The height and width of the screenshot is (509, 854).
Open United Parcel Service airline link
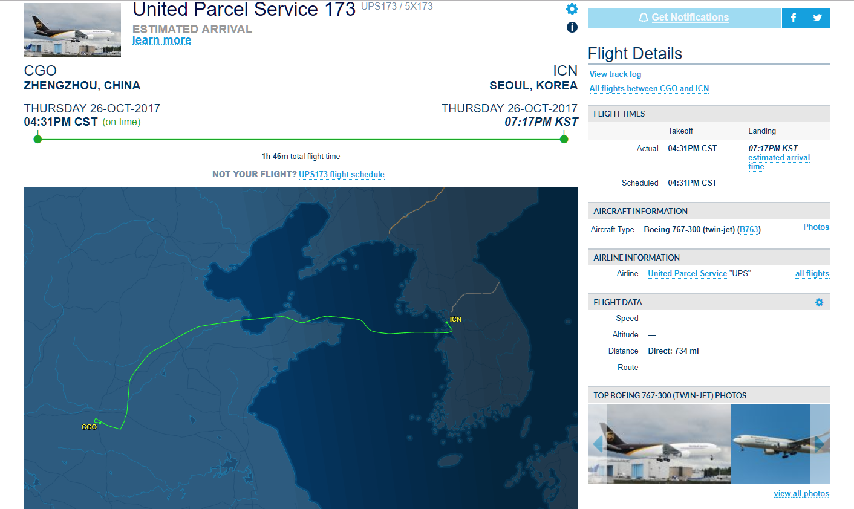(687, 273)
